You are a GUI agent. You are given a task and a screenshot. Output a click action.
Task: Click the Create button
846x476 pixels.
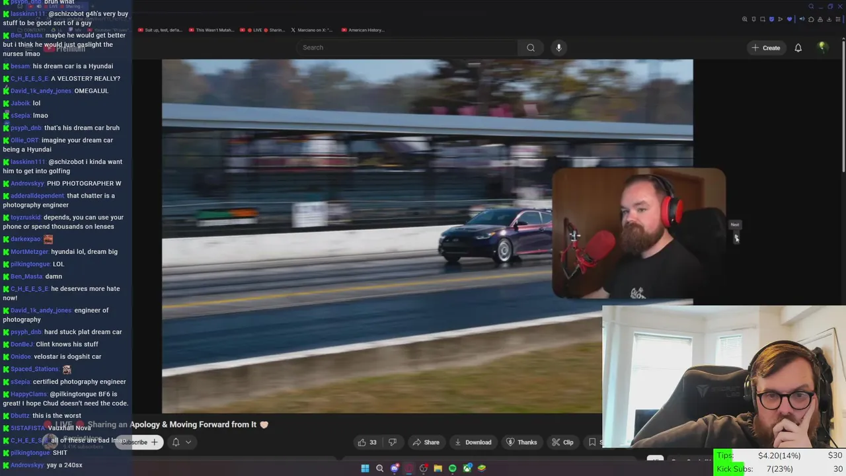pos(766,48)
